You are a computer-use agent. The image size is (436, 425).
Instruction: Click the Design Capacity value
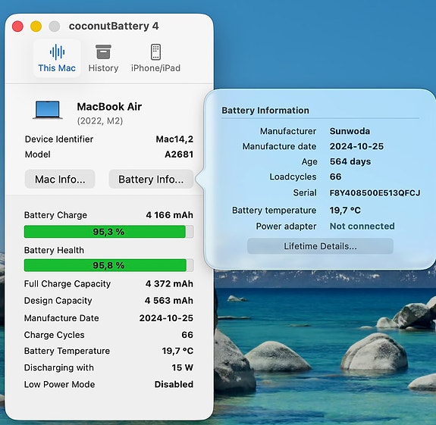(169, 301)
